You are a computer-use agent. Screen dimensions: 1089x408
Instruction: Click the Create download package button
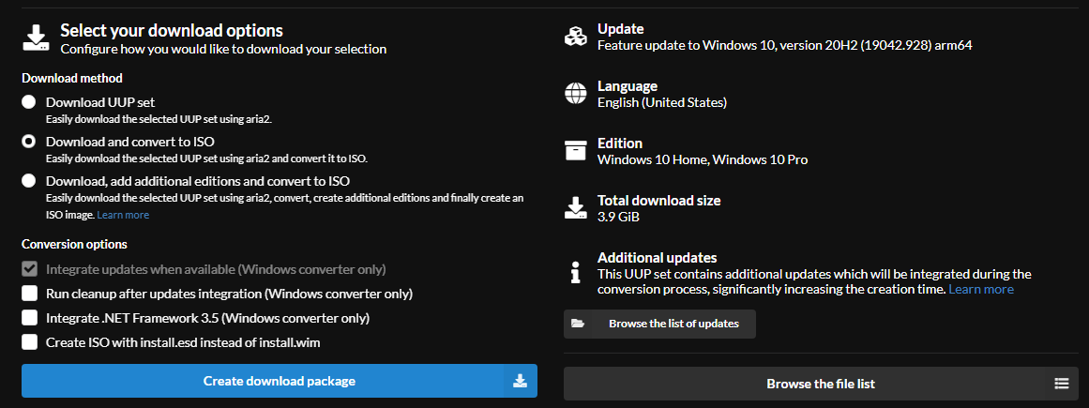pyautogui.click(x=280, y=381)
